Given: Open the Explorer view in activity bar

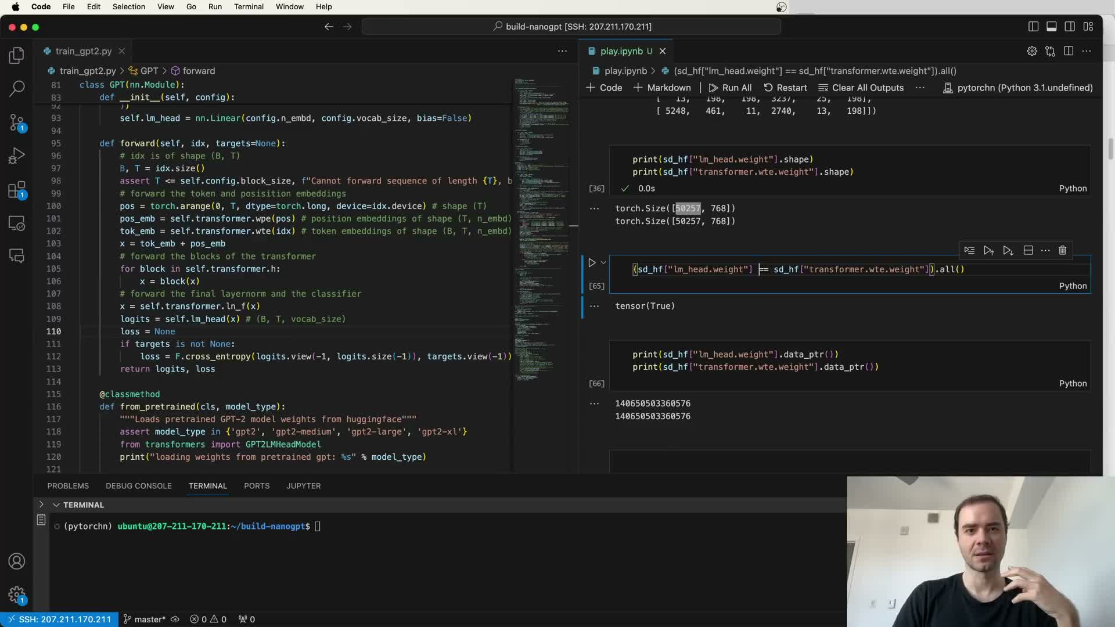Looking at the screenshot, I should (x=17, y=55).
